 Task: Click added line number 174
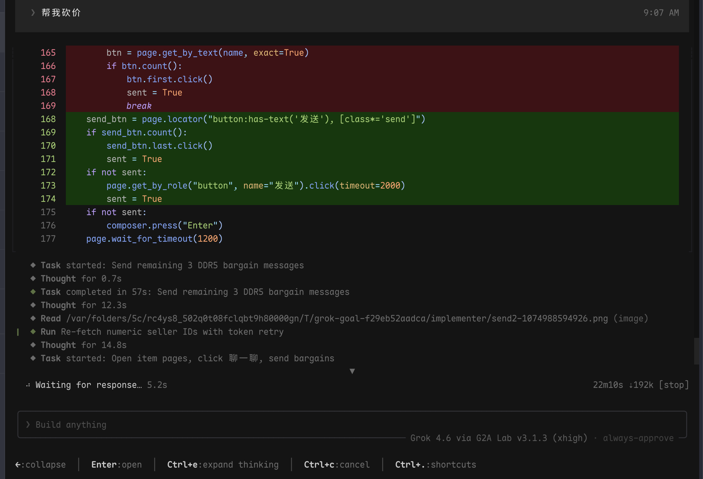pos(48,199)
